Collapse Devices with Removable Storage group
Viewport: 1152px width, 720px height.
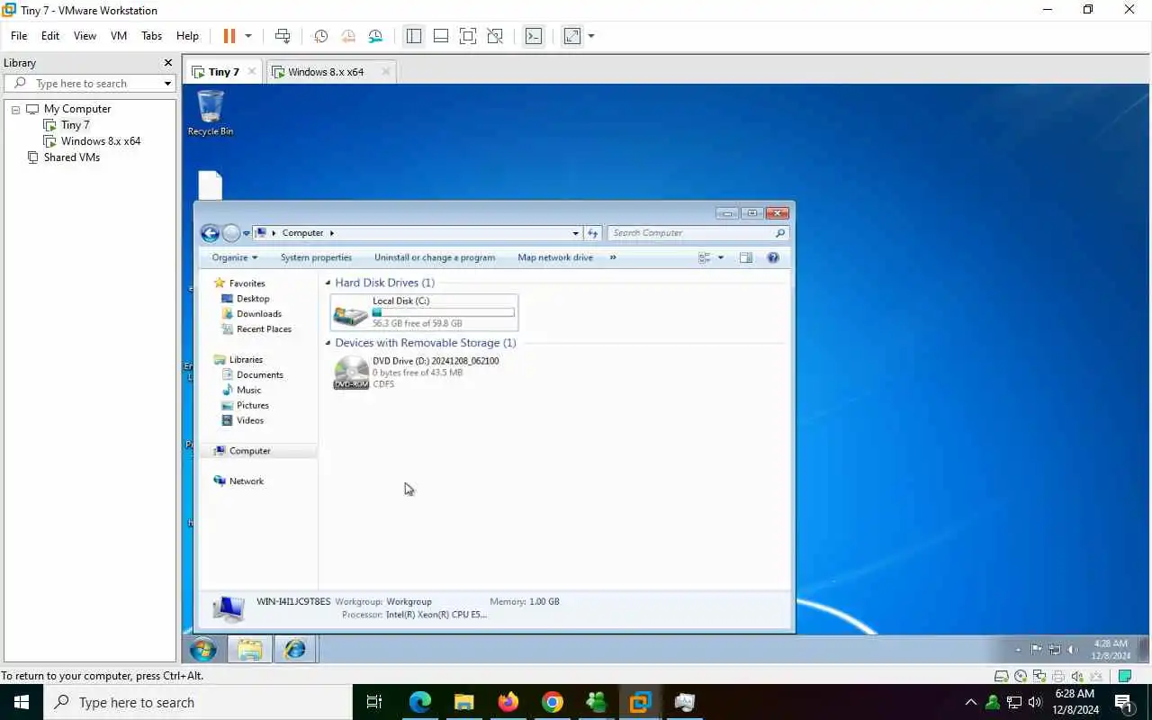(x=328, y=343)
